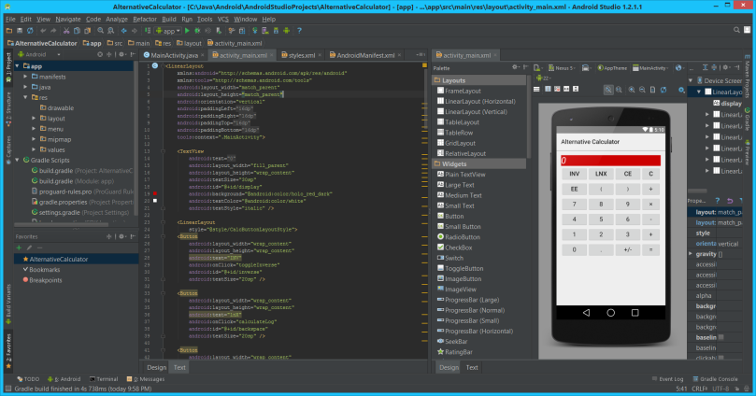Switch to Text view in right editor
Screen dimensions: 756x396
coord(472,367)
